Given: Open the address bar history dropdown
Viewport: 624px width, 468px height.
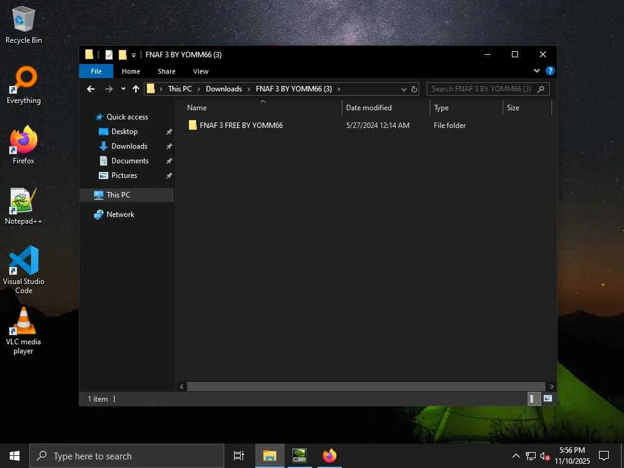Looking at the screenshot, I should click(x=403, y=89).
